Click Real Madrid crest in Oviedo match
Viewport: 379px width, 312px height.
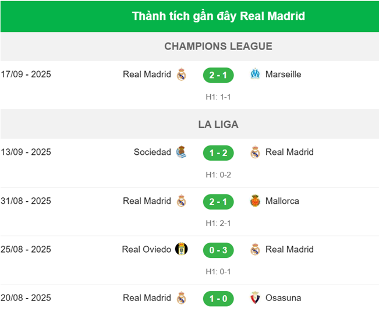[255, 250]
